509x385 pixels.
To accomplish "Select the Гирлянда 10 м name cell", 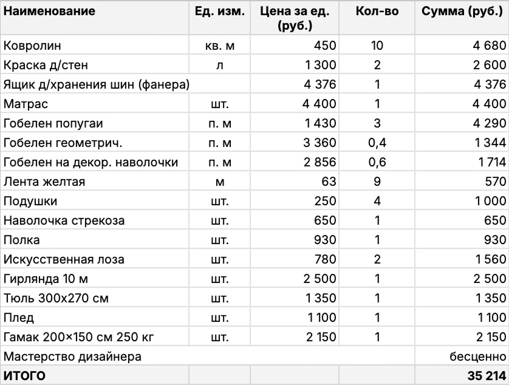I will tap(47, 279).
